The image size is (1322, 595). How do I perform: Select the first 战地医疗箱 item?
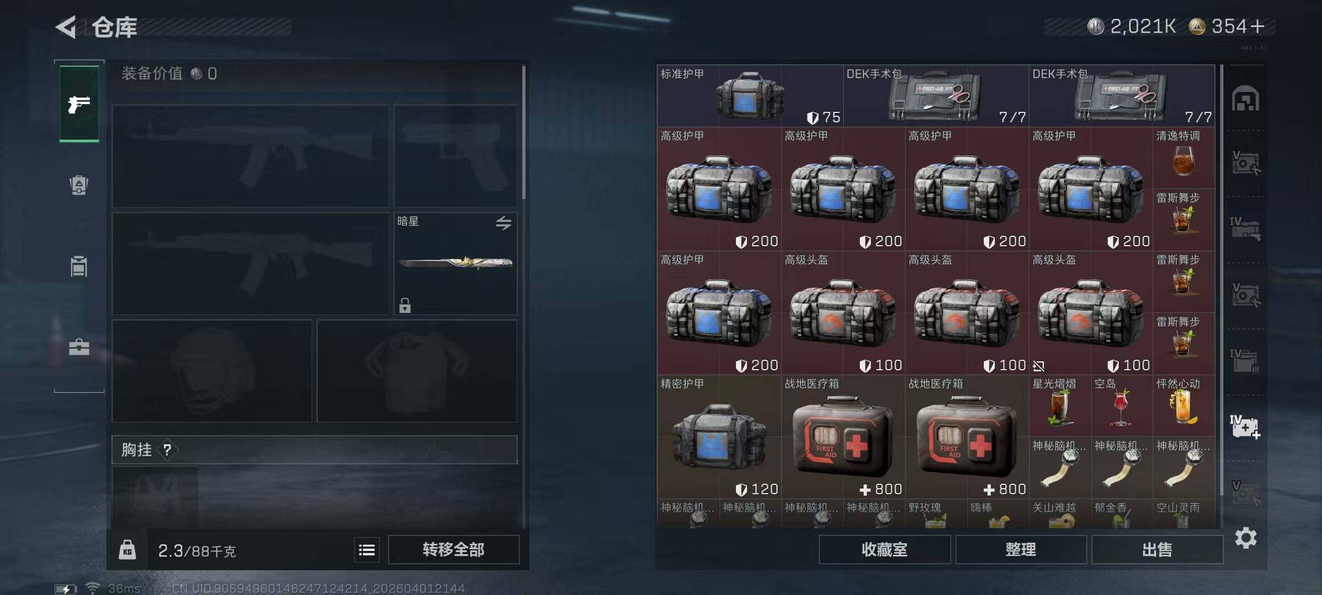point(843,436)
